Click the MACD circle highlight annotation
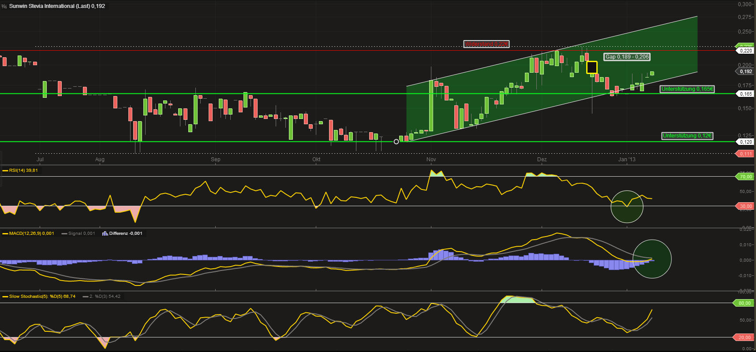Image resolution: width=756 pixels, height=352 pixels. point(652,259)
